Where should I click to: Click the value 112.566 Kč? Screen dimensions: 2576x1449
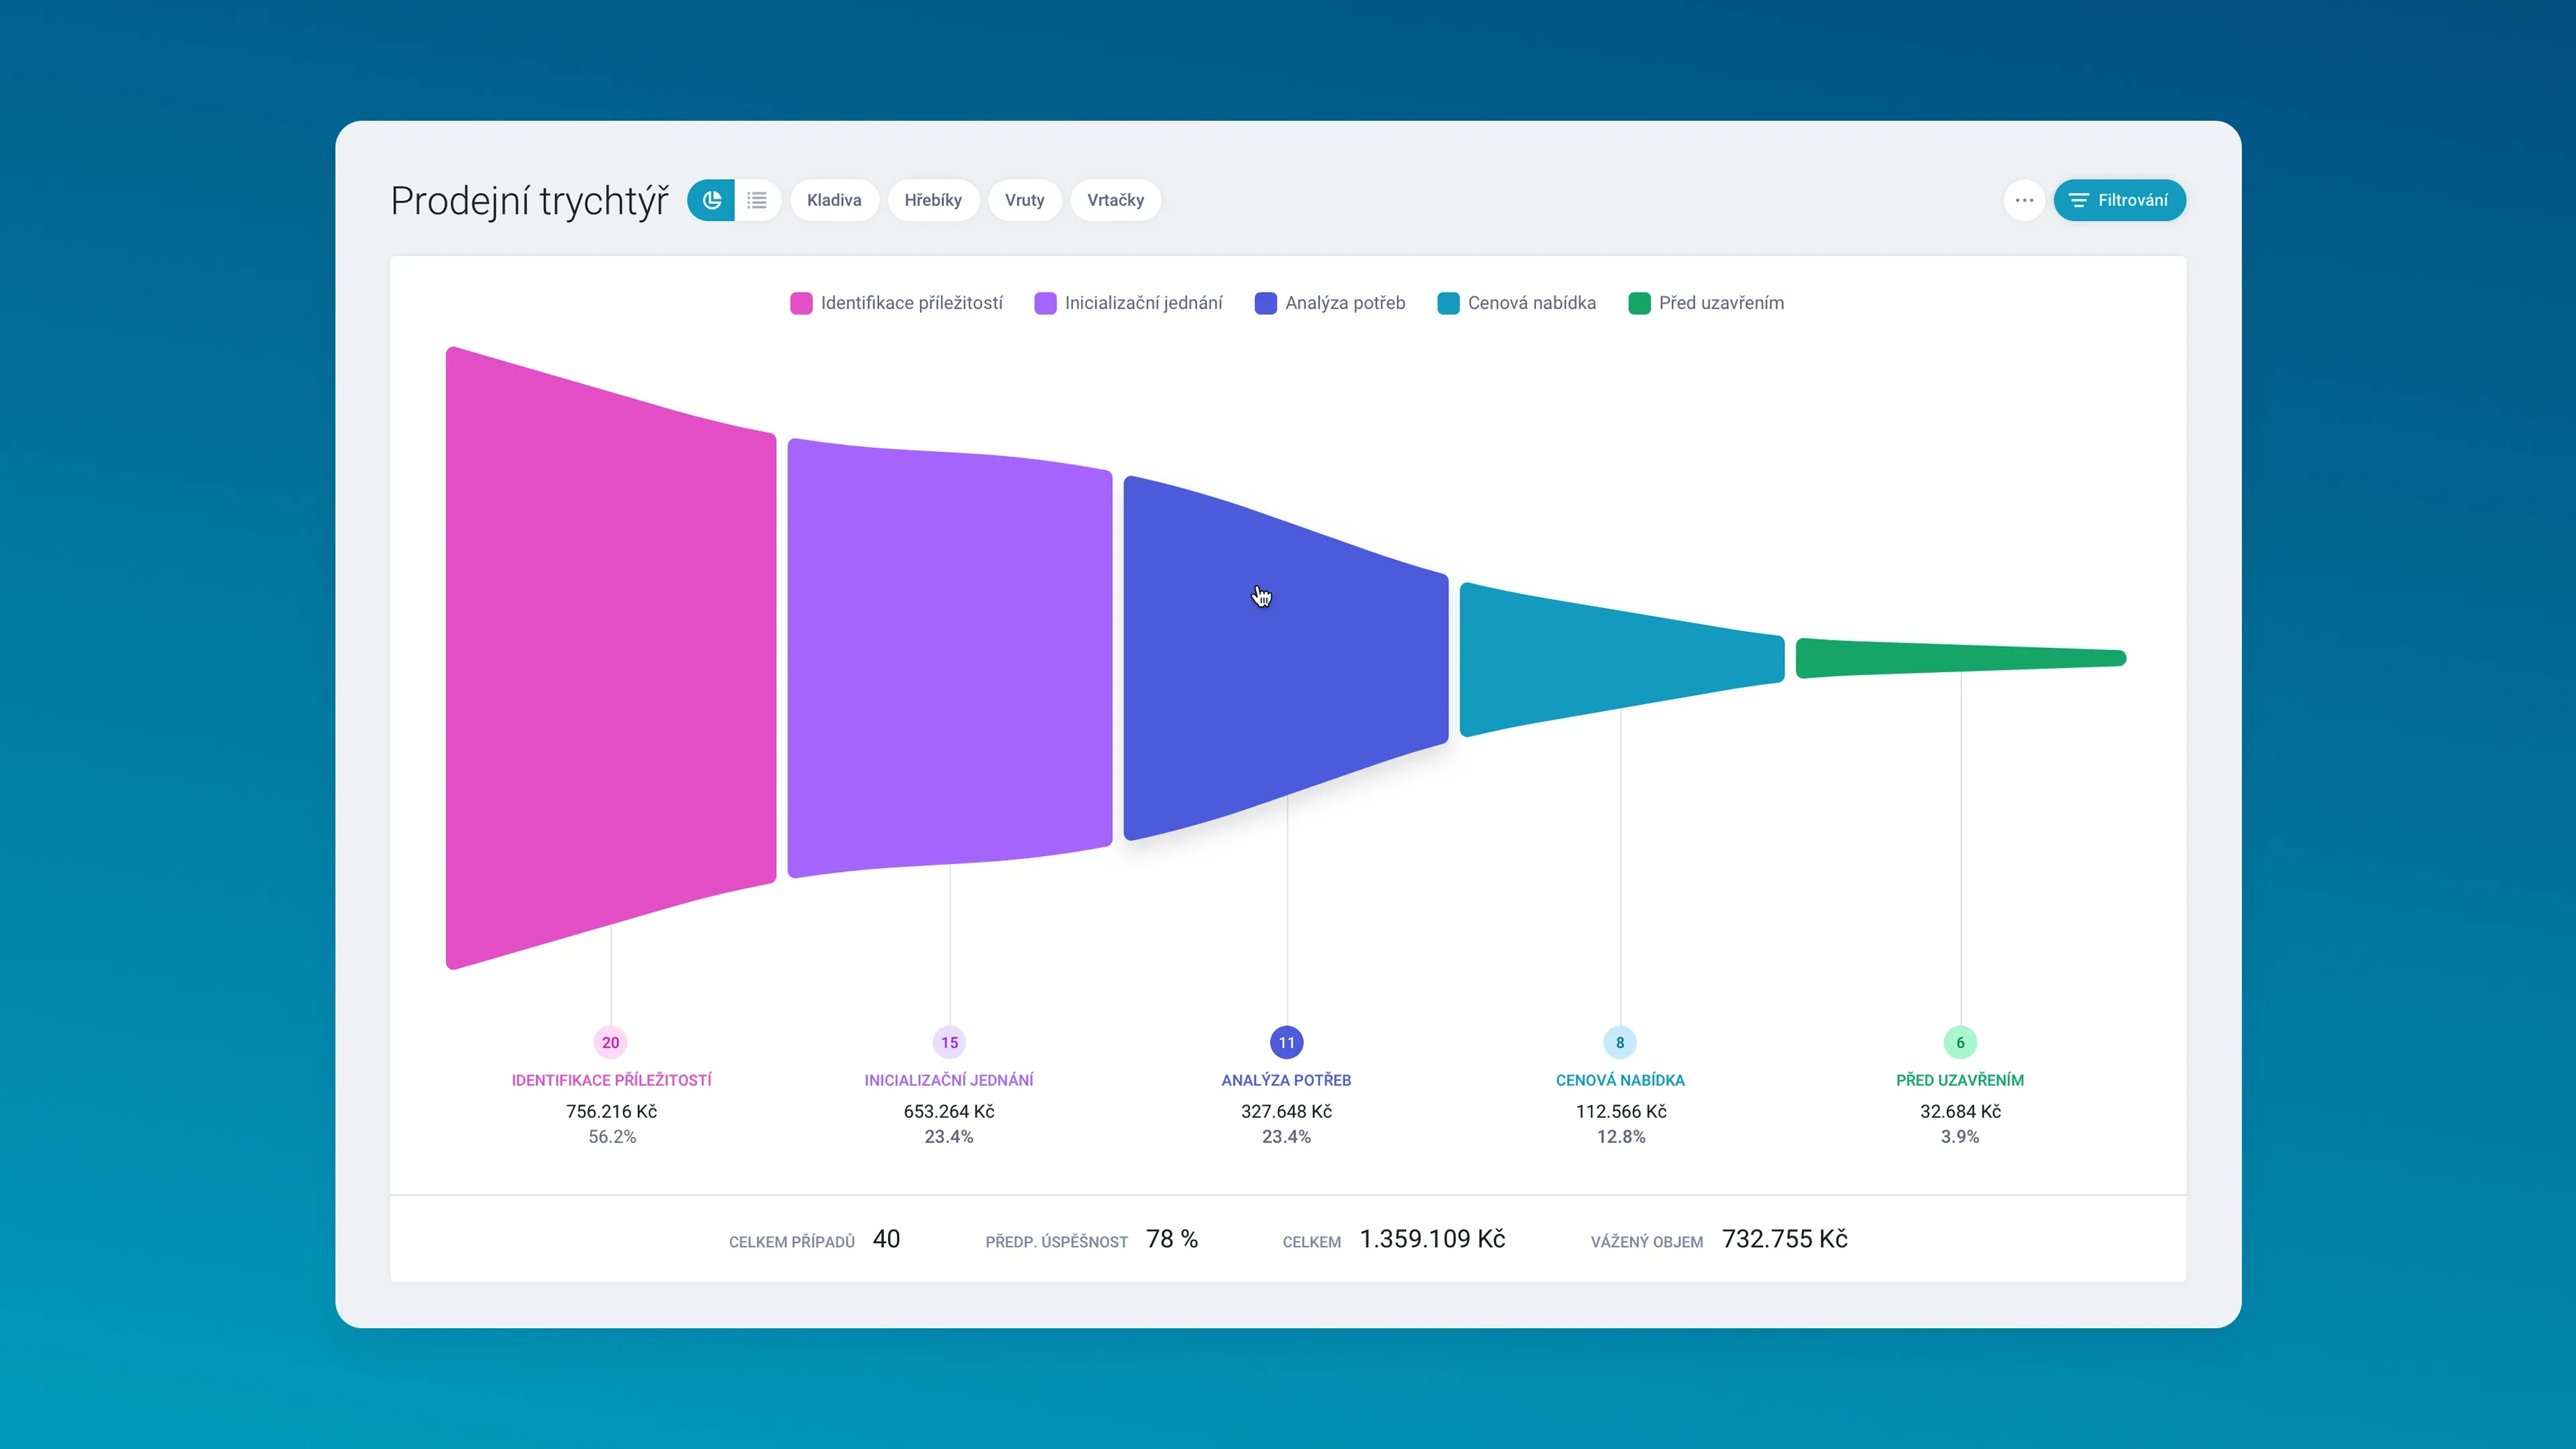[1621, 1111]
